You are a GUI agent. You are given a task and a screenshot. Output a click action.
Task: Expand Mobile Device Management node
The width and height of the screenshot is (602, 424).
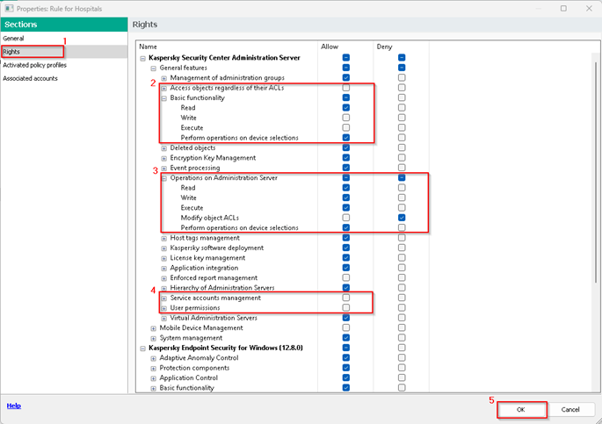[x=153, y=328]
